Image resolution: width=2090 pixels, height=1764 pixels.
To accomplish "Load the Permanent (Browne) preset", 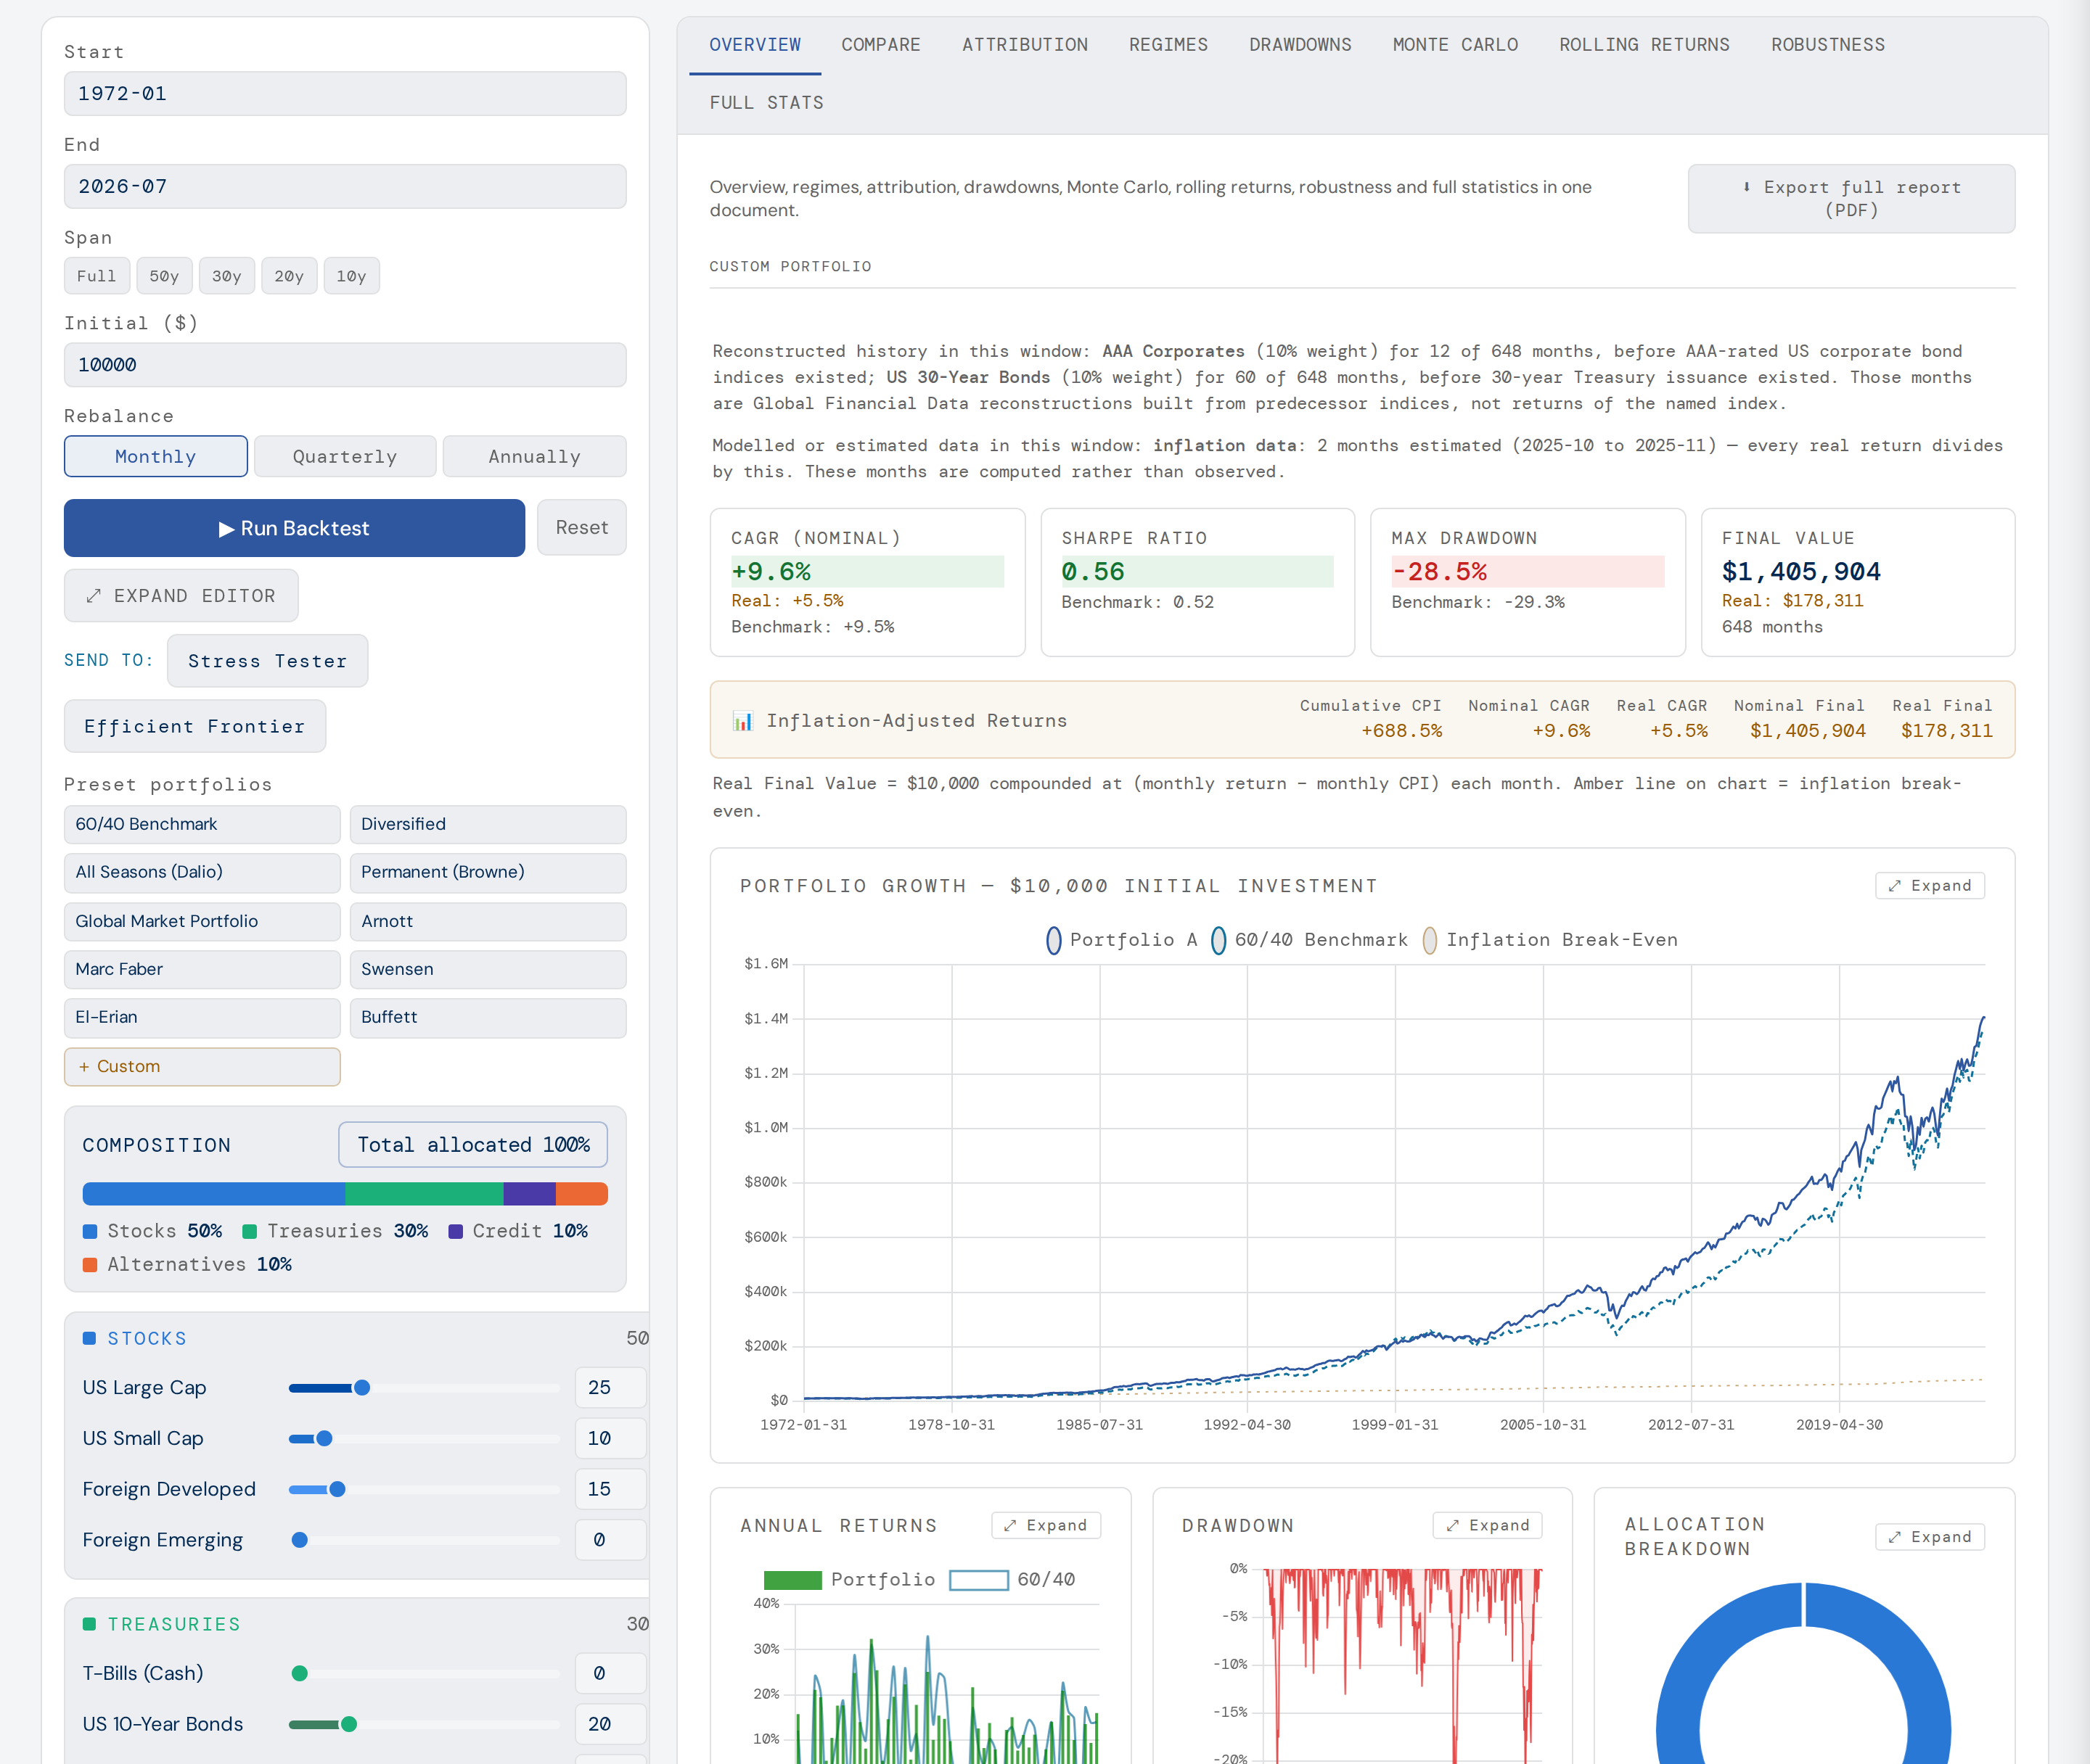I will pos(488,872).
